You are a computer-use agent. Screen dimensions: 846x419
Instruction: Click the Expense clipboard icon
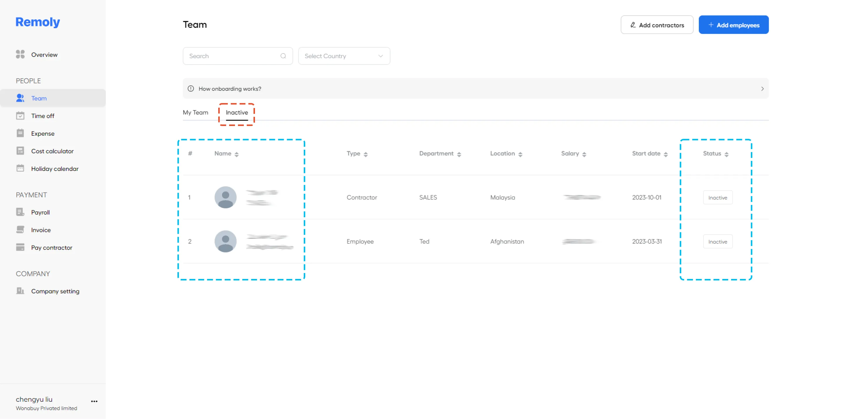click(20, 133)
